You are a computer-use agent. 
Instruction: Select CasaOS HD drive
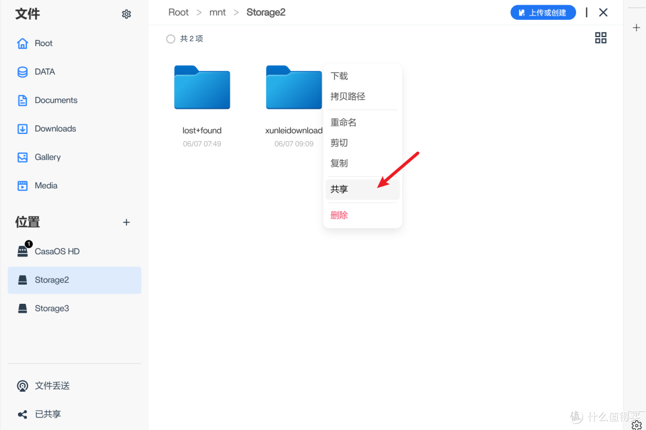[57, 251]
